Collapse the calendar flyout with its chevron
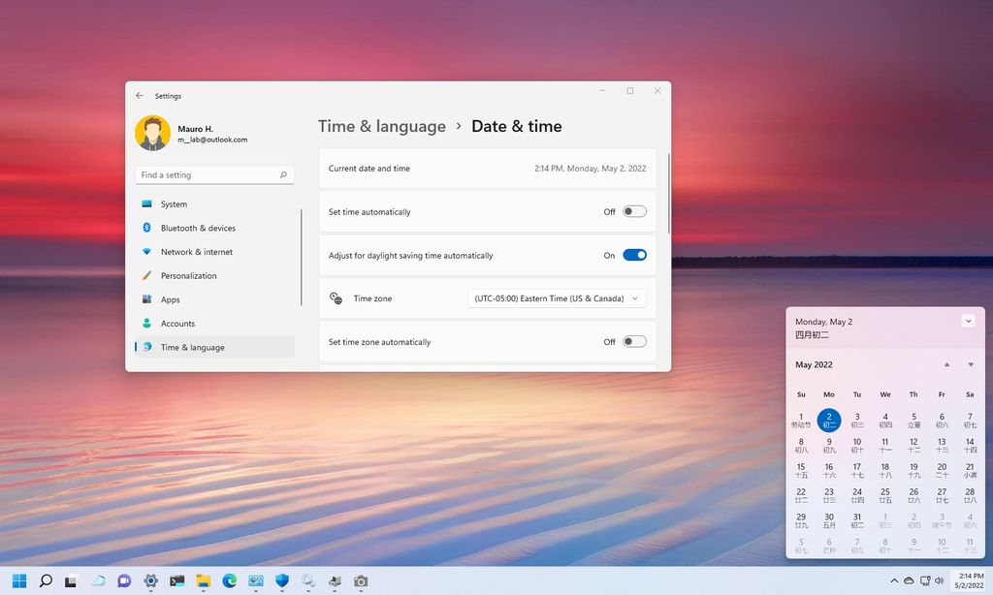The height and width of the screenshot is (595, 993). (x=968, y=321)
